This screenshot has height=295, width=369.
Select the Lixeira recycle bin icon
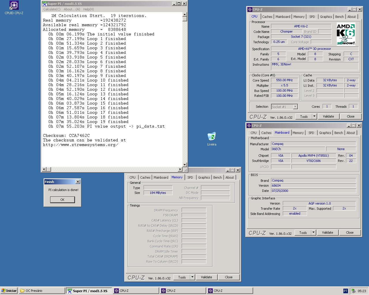212,137
